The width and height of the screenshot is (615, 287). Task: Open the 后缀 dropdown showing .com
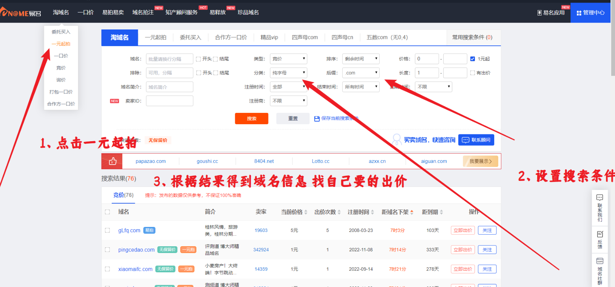pyautogui.click(x=361, y=73)
